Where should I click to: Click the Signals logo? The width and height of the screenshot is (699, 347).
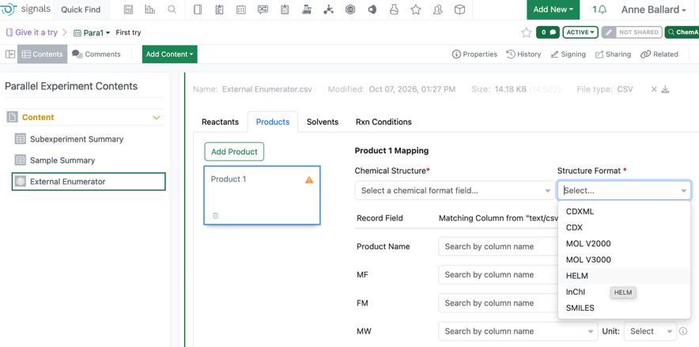pos(25,9)
